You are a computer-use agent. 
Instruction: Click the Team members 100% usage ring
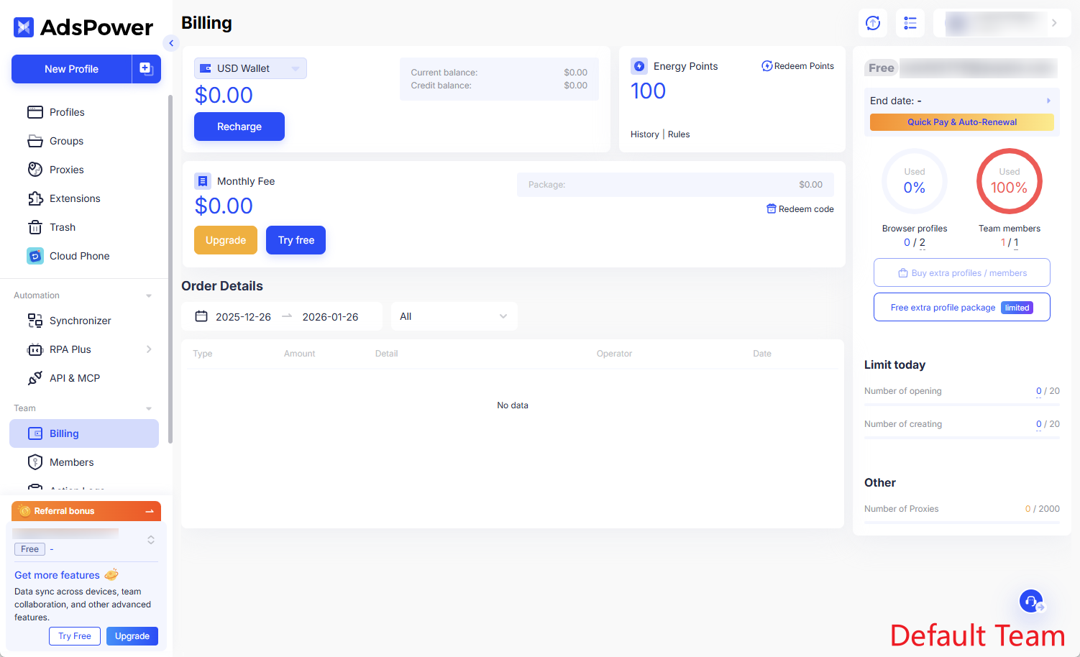pos(1009,181)
